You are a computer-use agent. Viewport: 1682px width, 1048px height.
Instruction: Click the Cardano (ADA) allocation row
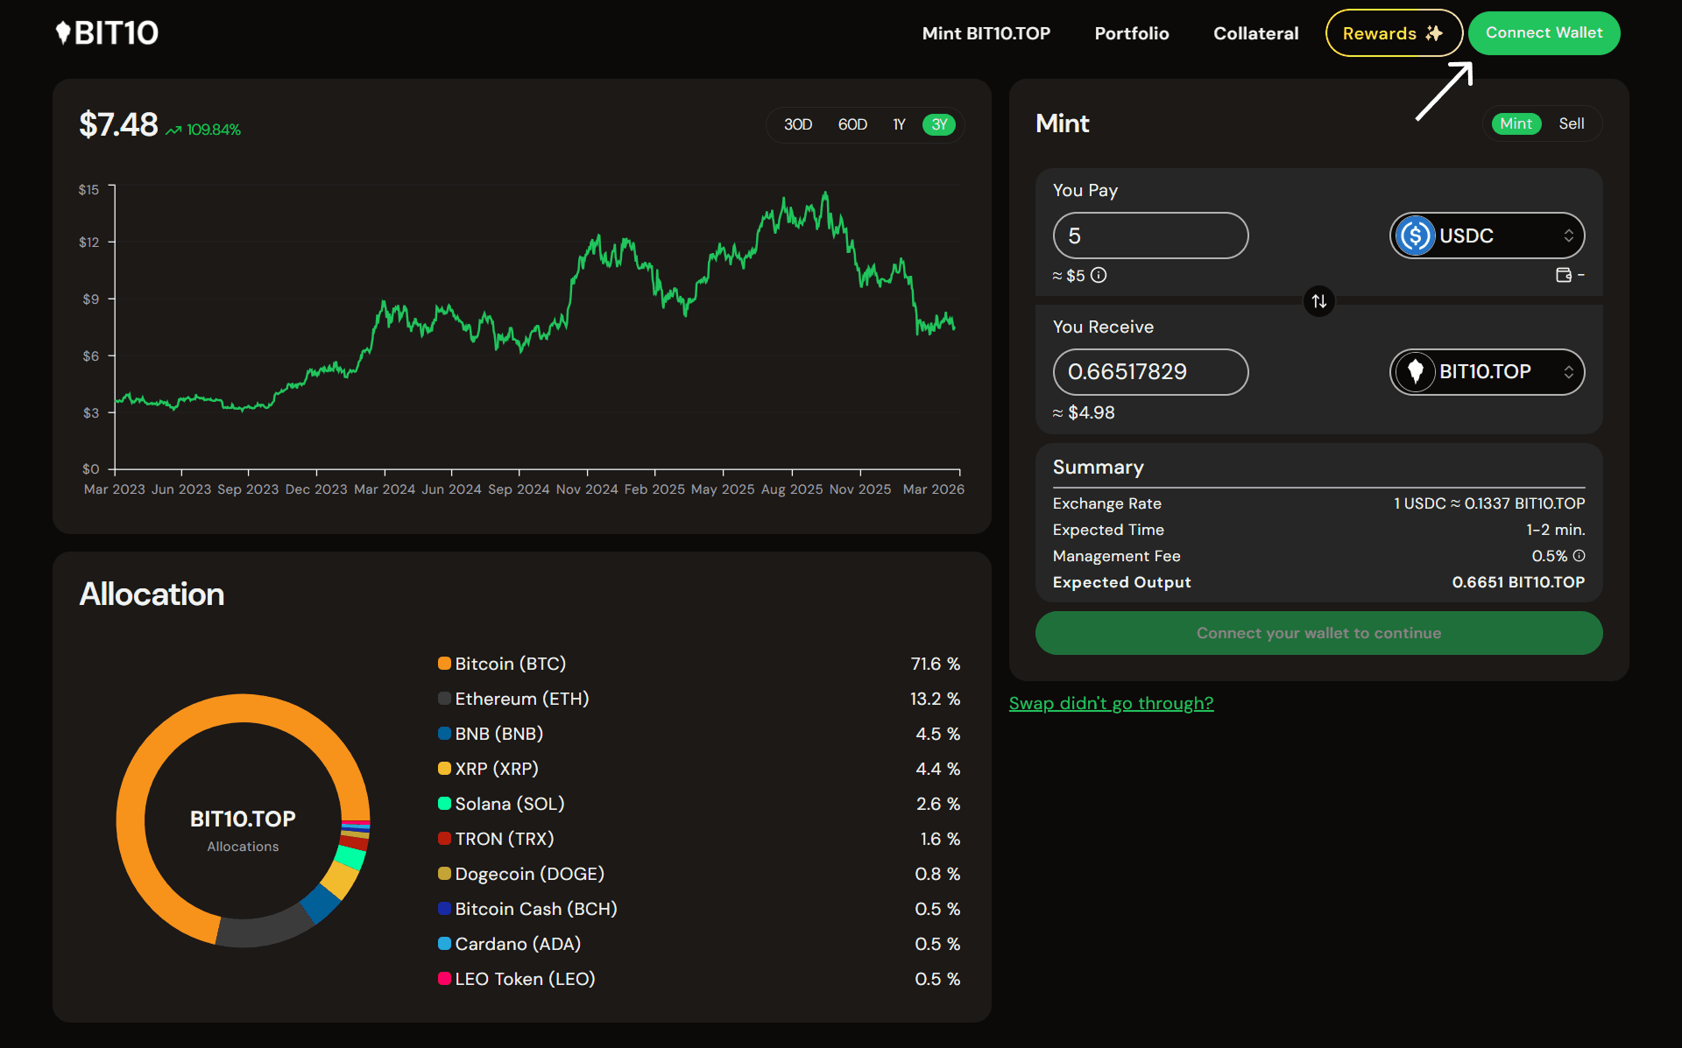coord(699,944)
